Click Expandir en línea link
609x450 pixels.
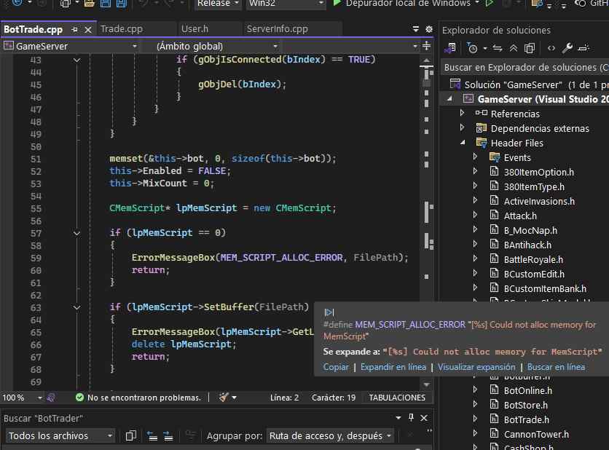pyautogui.click(x=393, y=367)
